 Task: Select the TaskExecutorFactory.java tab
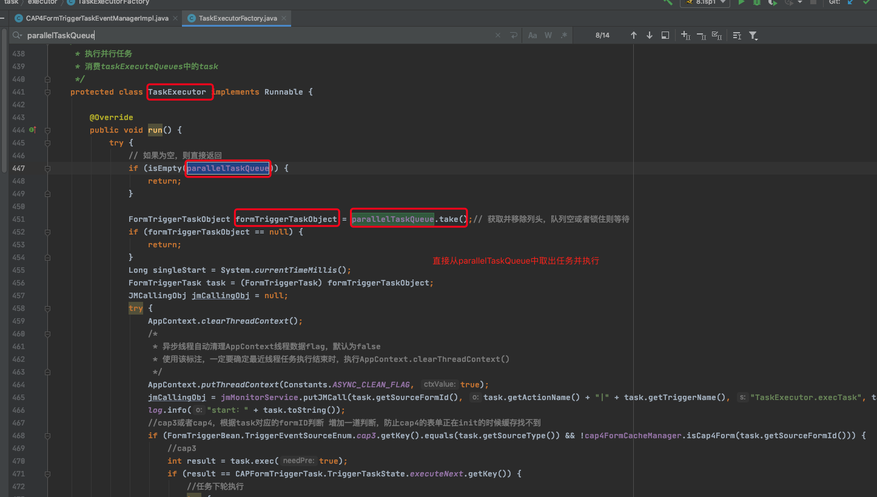click(237, 18)
